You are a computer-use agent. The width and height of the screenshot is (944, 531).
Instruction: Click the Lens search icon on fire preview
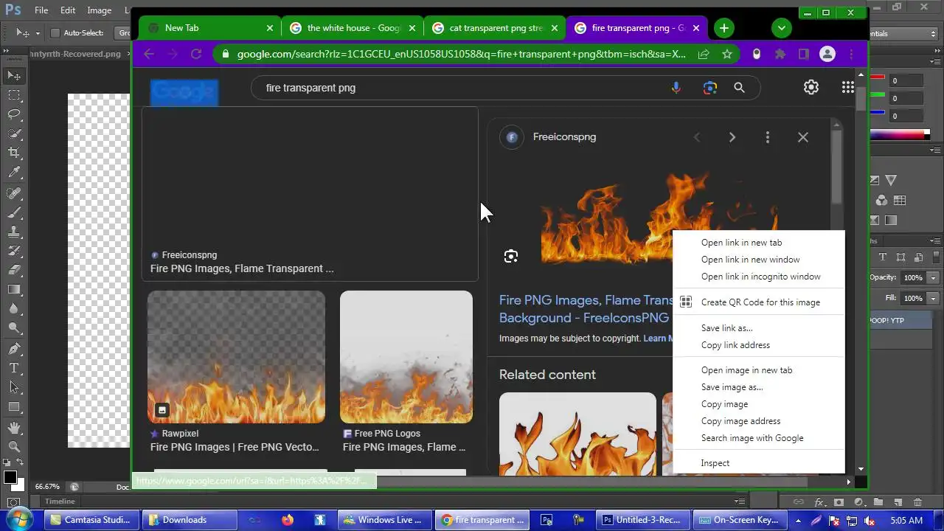click(510, 256)
